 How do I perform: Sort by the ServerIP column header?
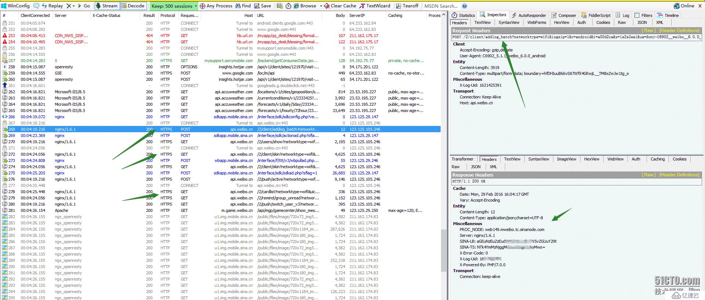[366, 15]
